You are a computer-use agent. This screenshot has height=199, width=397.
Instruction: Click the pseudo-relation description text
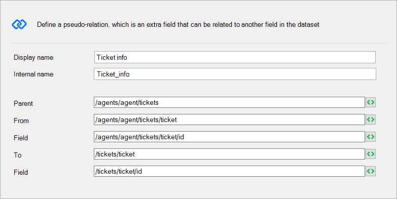click(x=178, y=25)
